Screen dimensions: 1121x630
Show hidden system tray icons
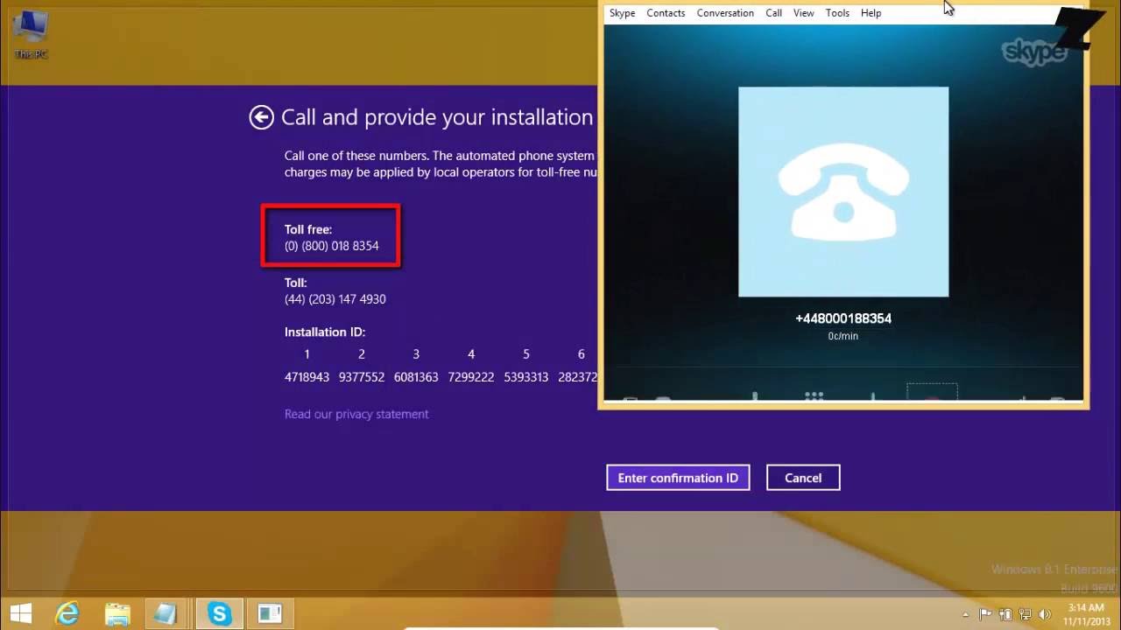pos(966,614)
